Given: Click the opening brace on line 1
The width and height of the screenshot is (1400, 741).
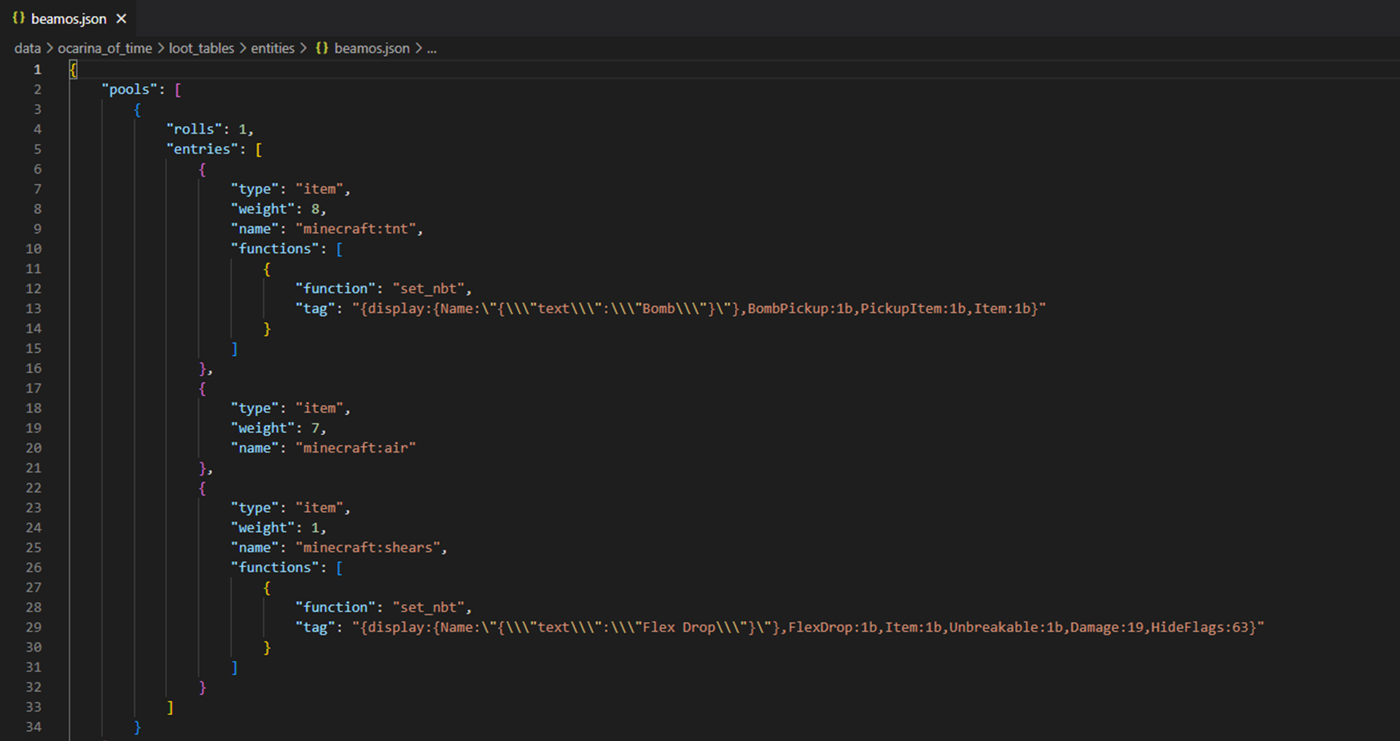Looking at the screenshot, I should pos(73,70).
